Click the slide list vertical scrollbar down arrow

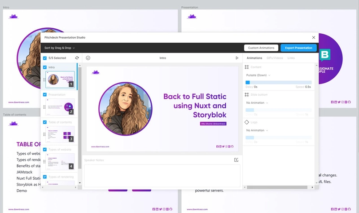80,183
